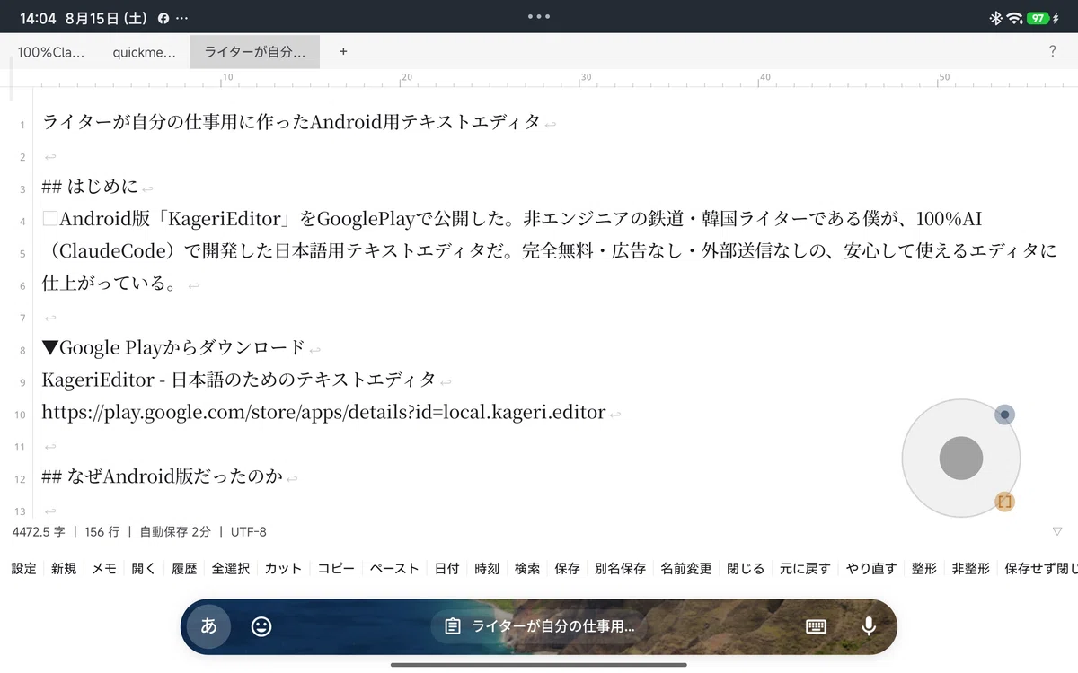This screenshot has height=673, width=1078.
Task: Switch to the 100%Cla... tab
Action: click(51, 52)
